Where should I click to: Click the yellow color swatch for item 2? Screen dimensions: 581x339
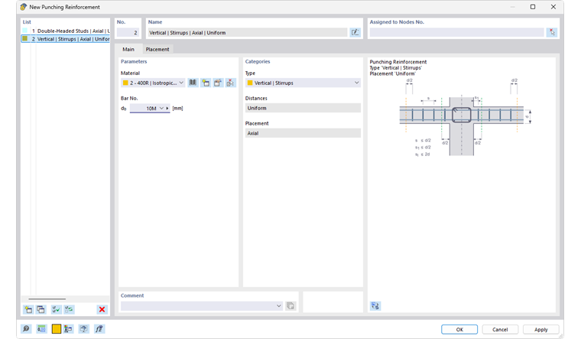click(x=24, y=38)
